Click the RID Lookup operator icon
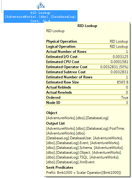The image size is (132, 178). click(x=40, y=5)
